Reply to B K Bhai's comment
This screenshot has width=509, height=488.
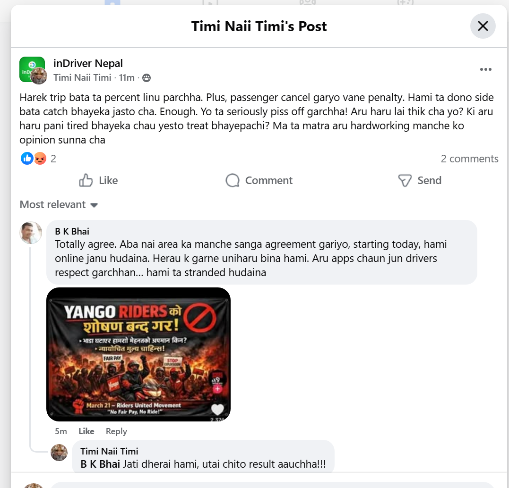pyautogui.click(x=116, y=431)
